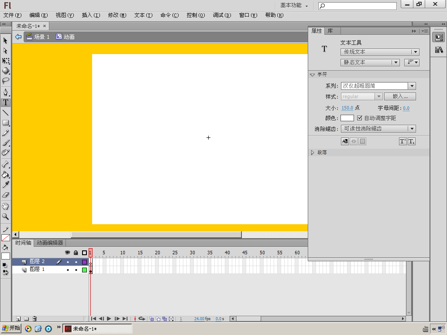This screenshot has height=335, width=447.
Task: Toggle the selectable text button
Action: coord(345,141)
